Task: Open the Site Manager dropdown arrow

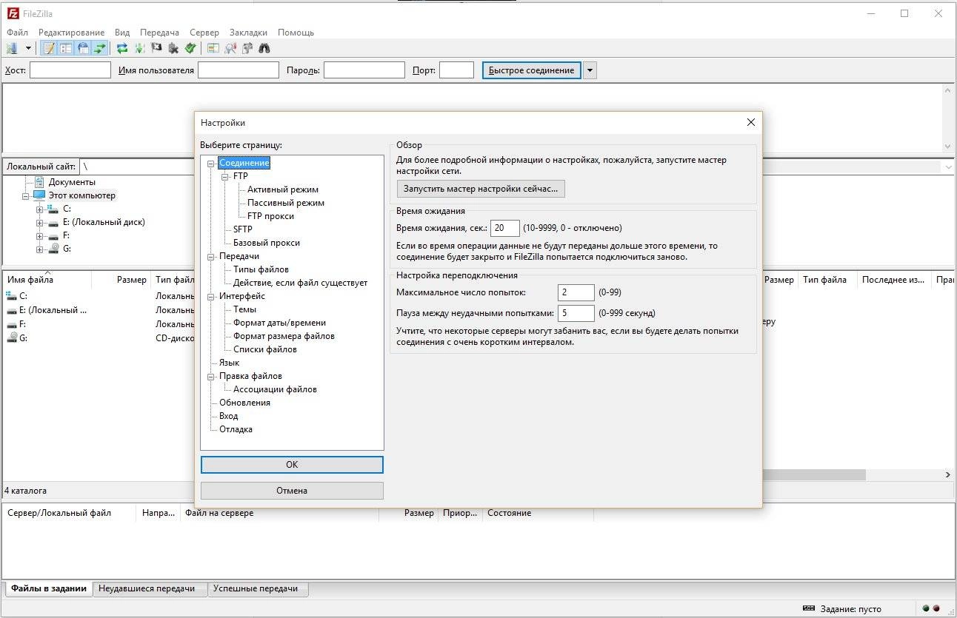Action: click(x=28, y=48)
